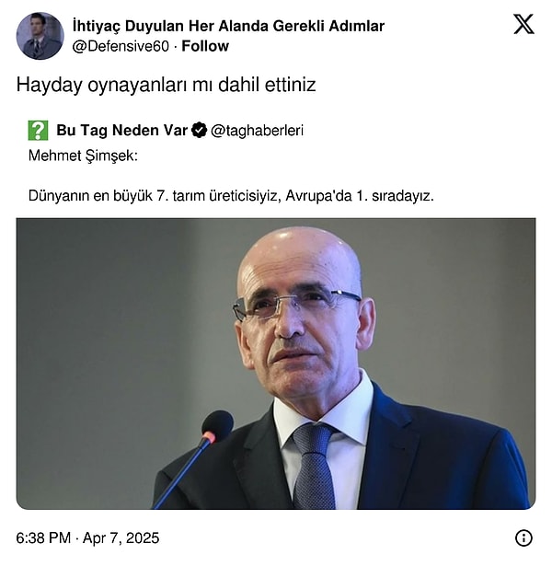Open quoted tweet text starting with Mehmet Şimşek
This screenshot has height=566, width=552.
83,156
